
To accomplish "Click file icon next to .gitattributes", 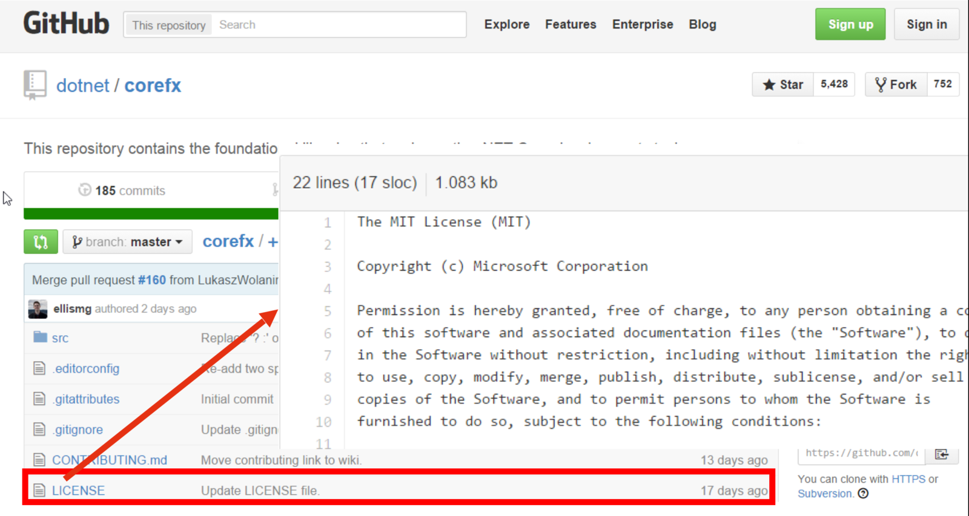I will 39,399.
